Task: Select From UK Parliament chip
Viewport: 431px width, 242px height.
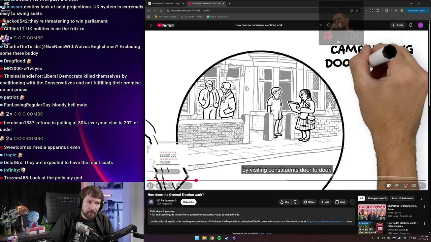Action: click(402, 198)
